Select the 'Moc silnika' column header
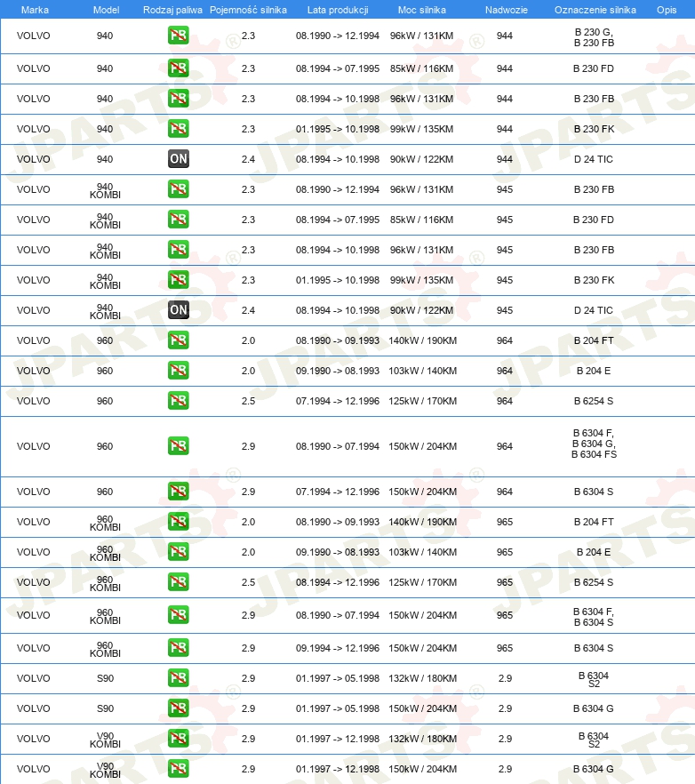This screenshot has height=784, width=695. [x=422, y=10]
